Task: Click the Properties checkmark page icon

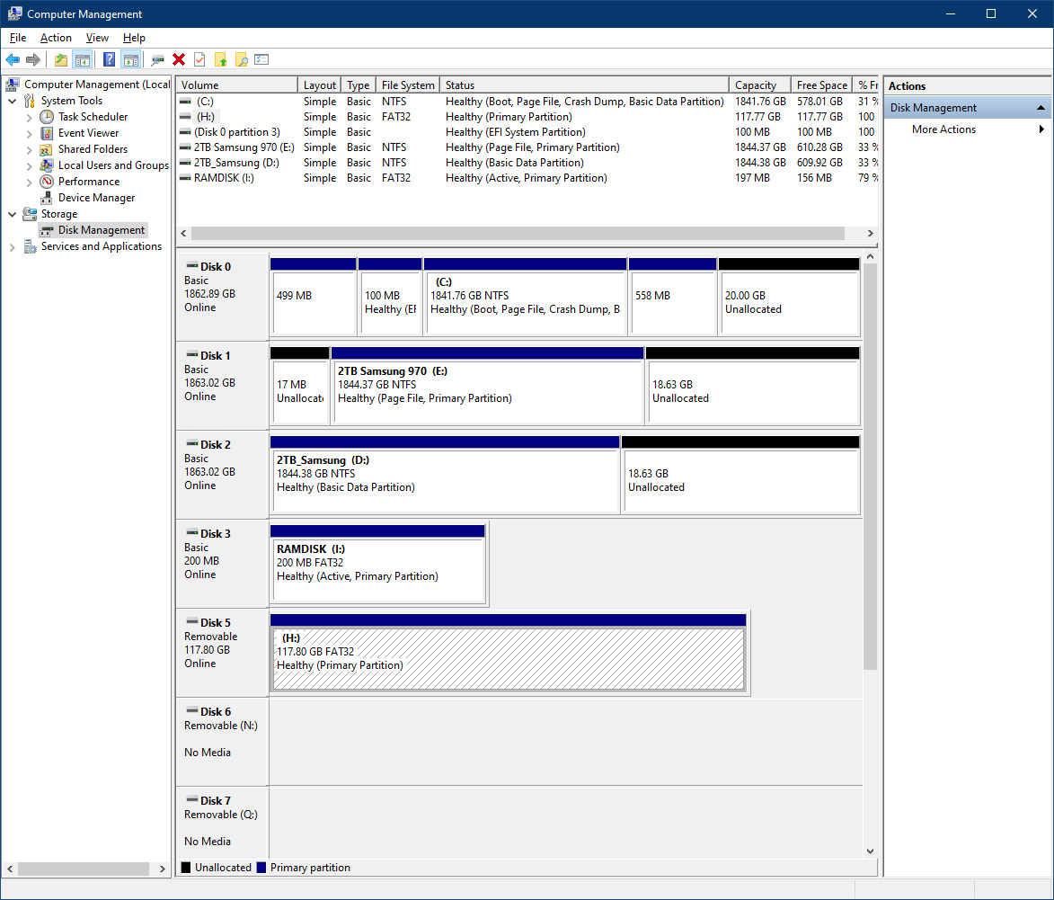Action: pos(199,59)
